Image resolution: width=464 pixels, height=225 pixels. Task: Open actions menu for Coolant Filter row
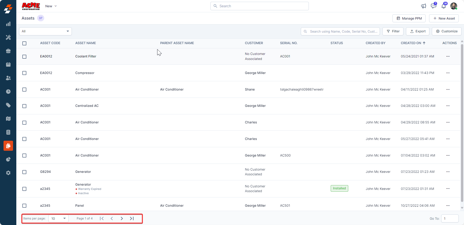click(448, 56)
